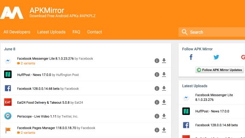Image resolution: width=245 pixels, height=138 pixels.
Task: Click Facebook icon in Latest Uploads sidebar
Action: click(x=186, y=125)
